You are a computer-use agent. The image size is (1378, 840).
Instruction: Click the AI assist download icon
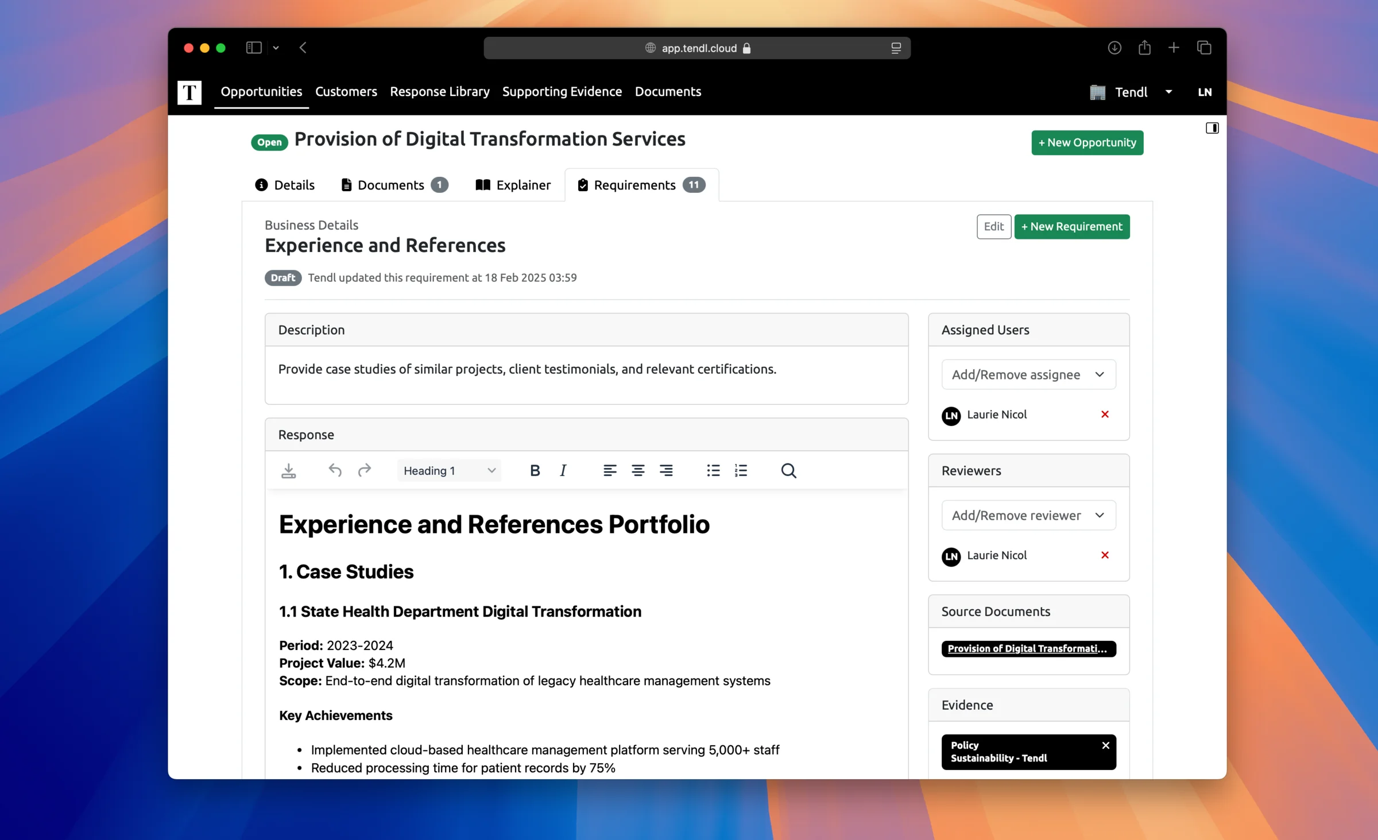point(288,470)
